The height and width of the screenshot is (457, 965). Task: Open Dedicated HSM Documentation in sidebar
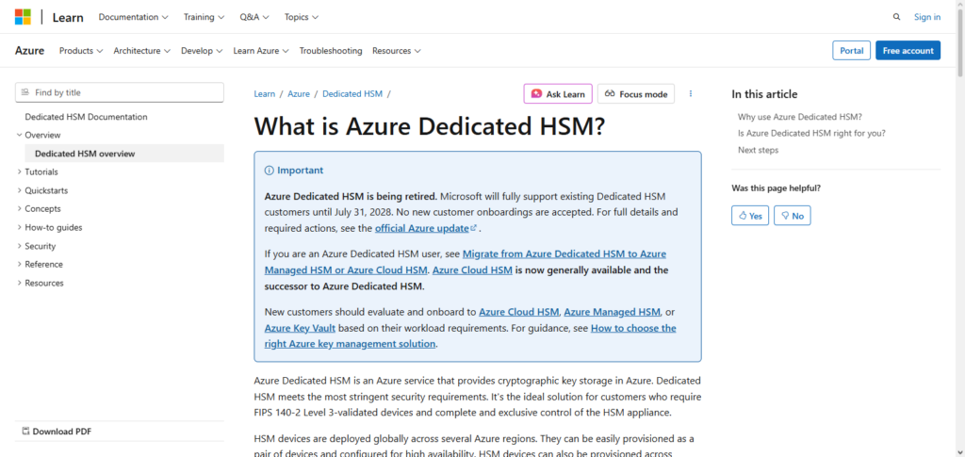tap(86, 116)
